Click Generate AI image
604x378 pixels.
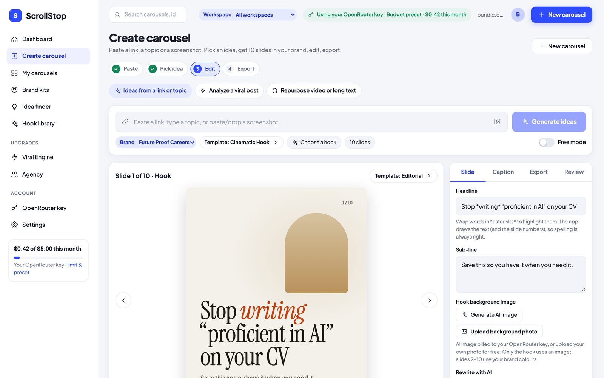(489, 315)
